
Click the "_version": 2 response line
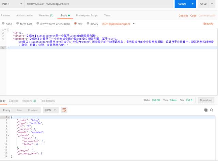pyautogui.click(x=26, y=129)
